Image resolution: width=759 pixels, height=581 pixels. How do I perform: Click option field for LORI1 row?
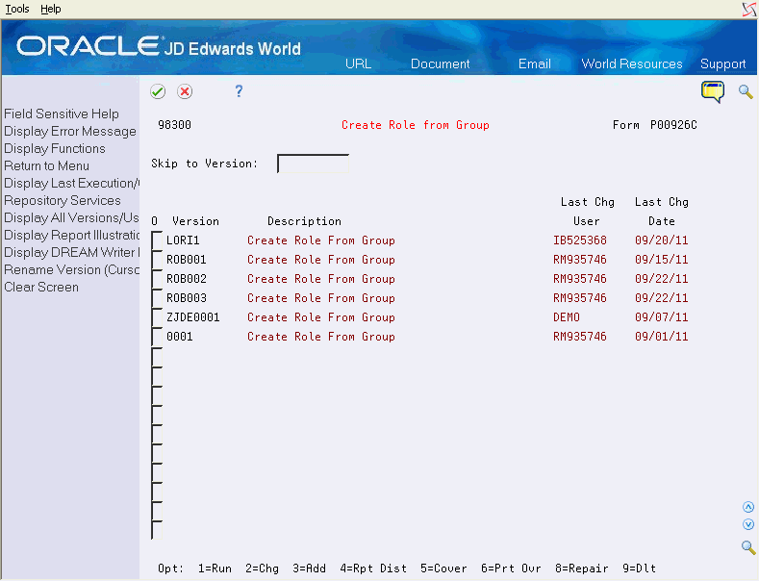pyautogui.click(x=157, y=240)
